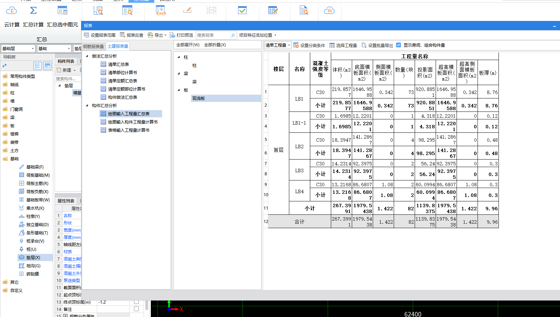Viewport: 560px width, 317px height.
Task: Click 全部展开(W) button
Action: pos(188,45)
